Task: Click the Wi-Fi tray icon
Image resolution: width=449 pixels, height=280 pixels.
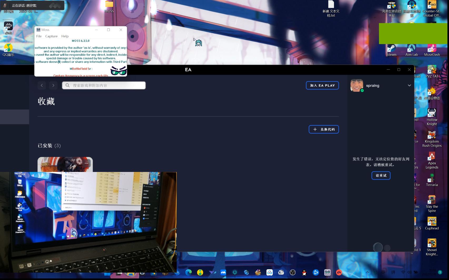Action: [403, 272]
